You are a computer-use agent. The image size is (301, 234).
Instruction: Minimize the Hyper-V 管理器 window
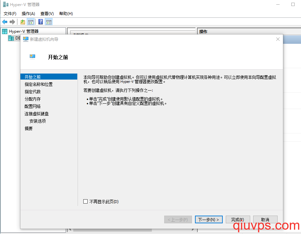click(x=278, y=4)
